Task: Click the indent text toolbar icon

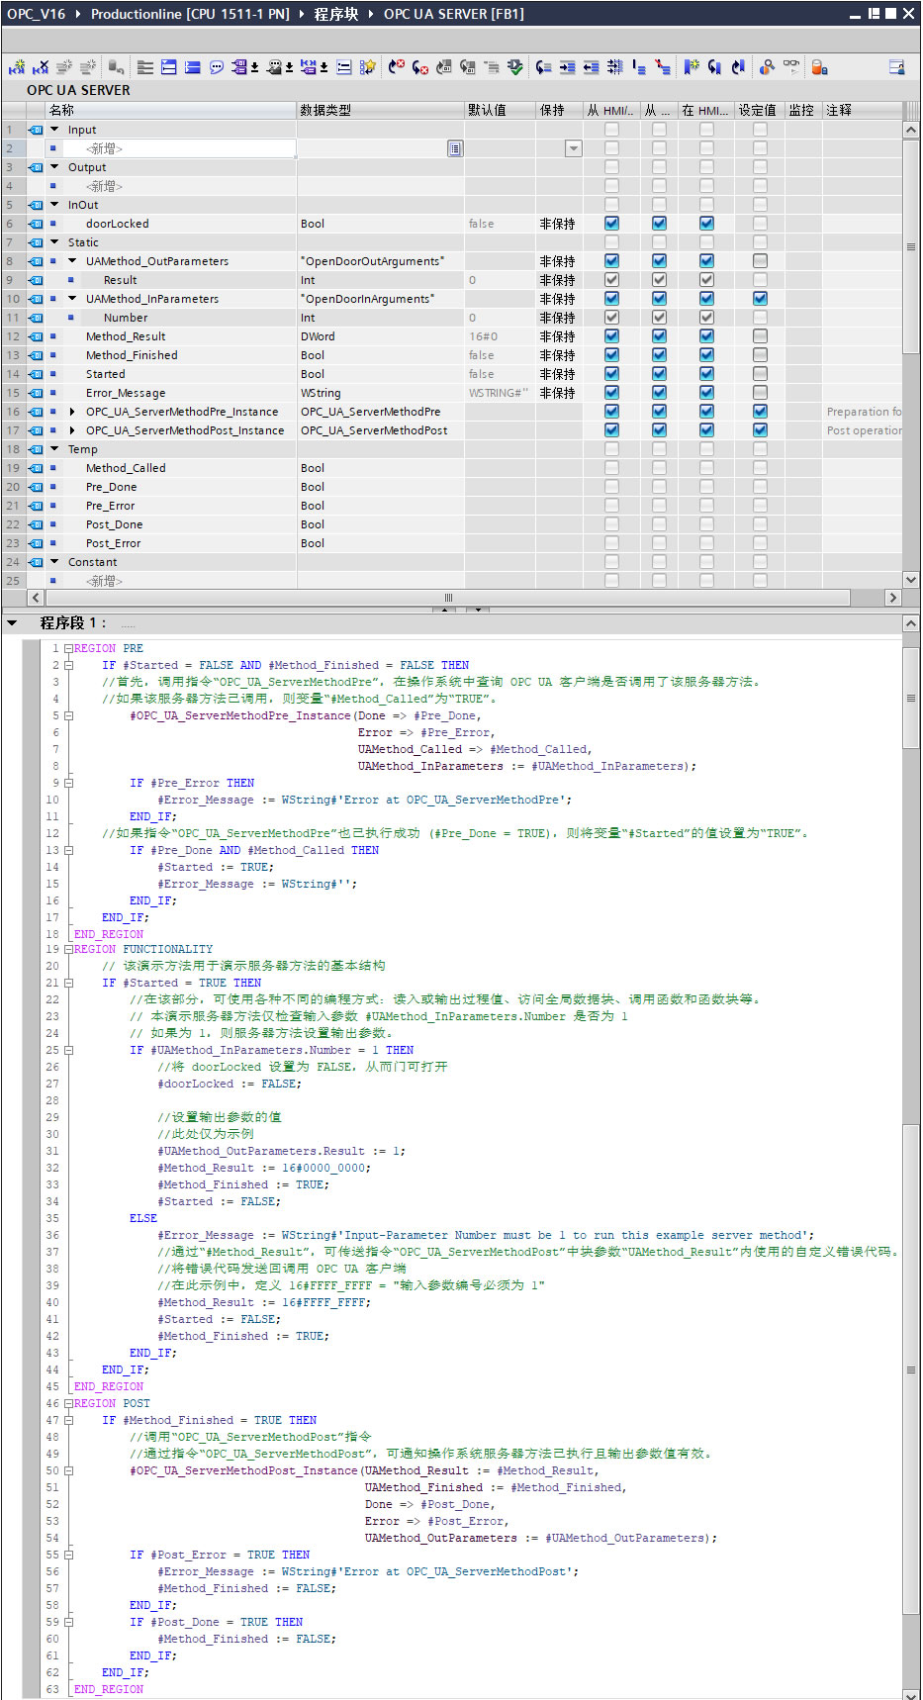Action: 567,67
